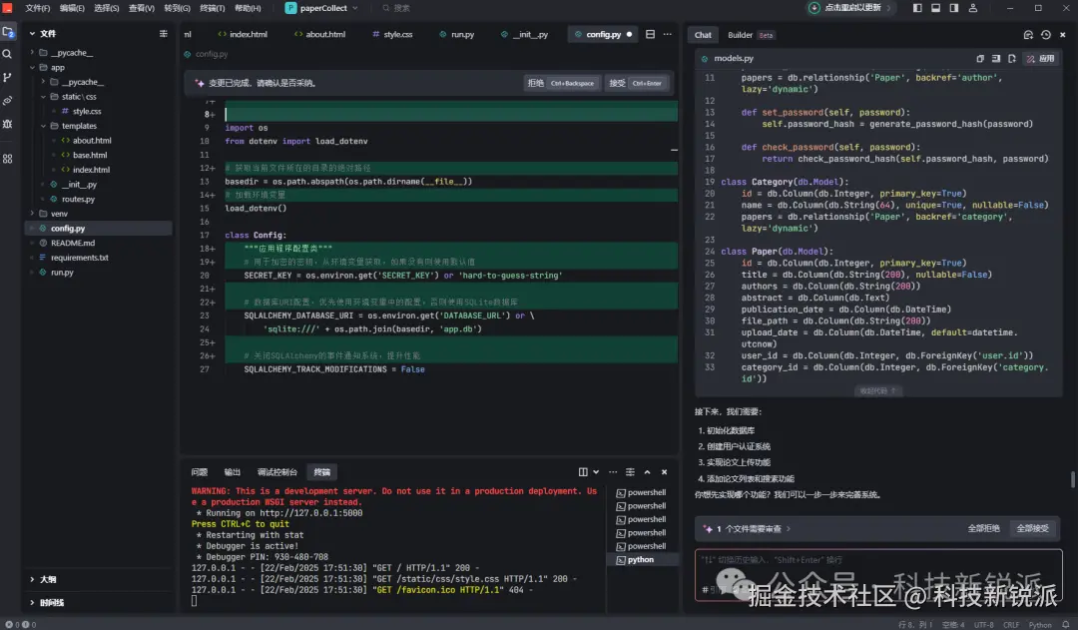Open the chat history clock icon

[x=1046, y=34]
